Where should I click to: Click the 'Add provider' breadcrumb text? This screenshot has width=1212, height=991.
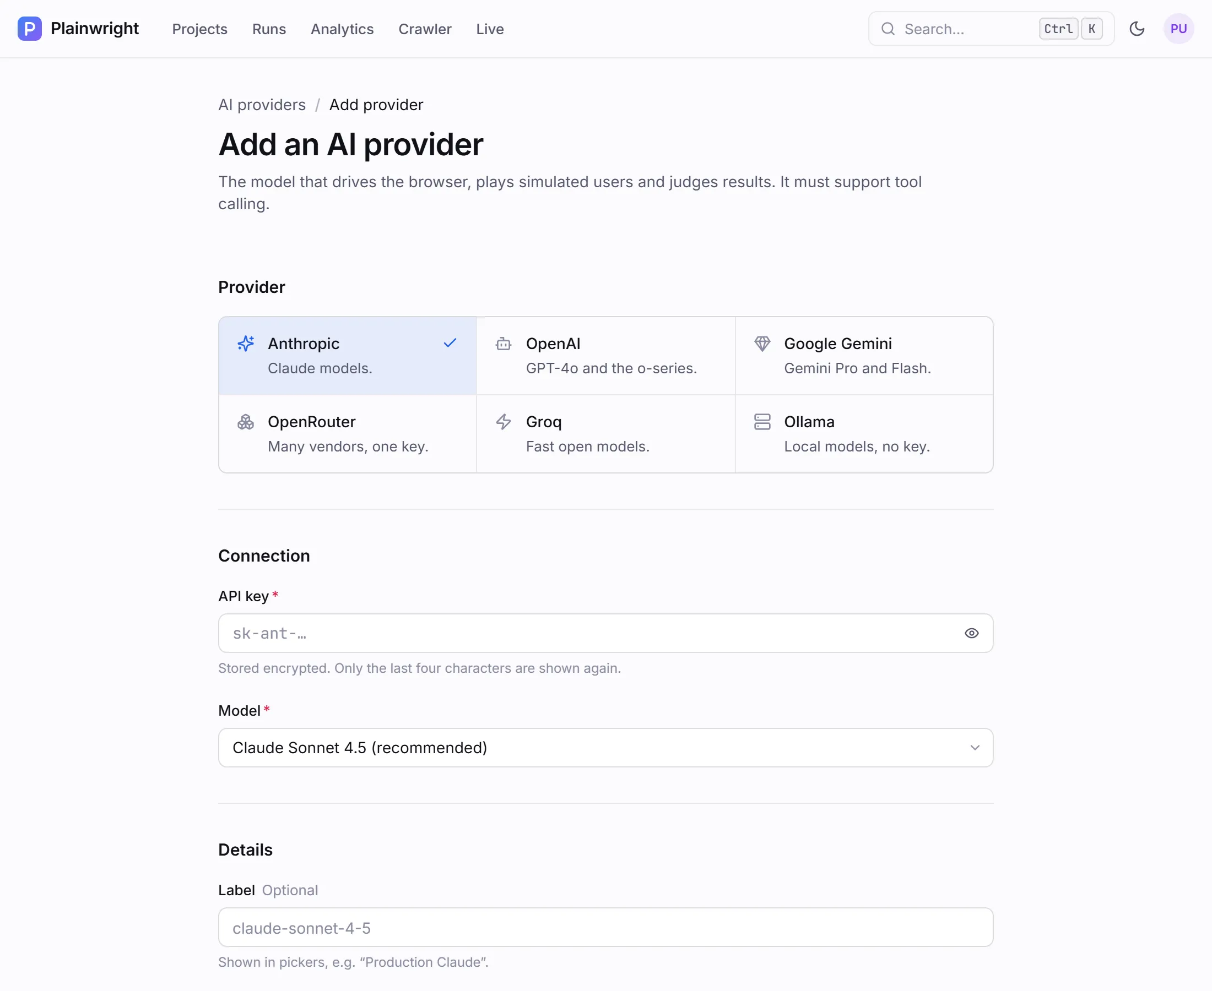[x=376, y=105]
